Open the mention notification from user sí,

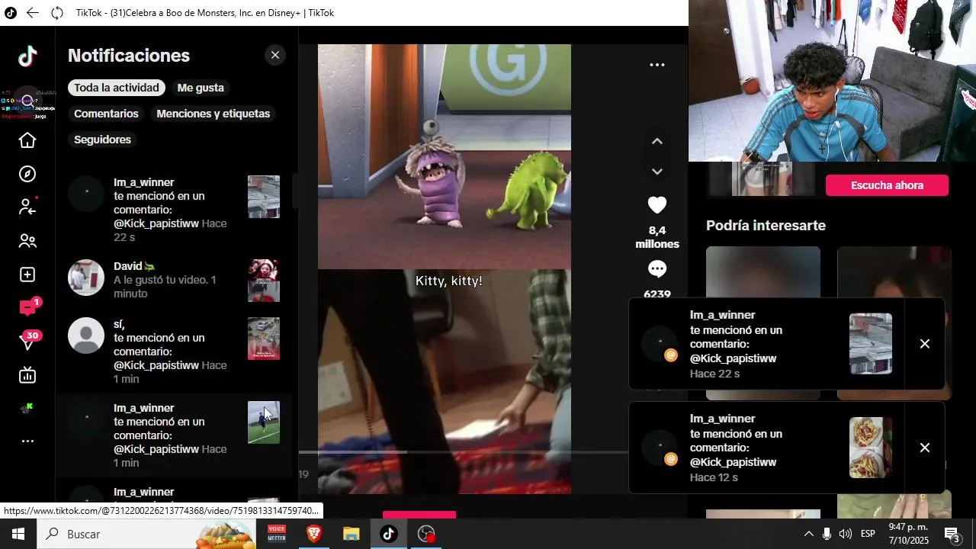pos(175,352)
